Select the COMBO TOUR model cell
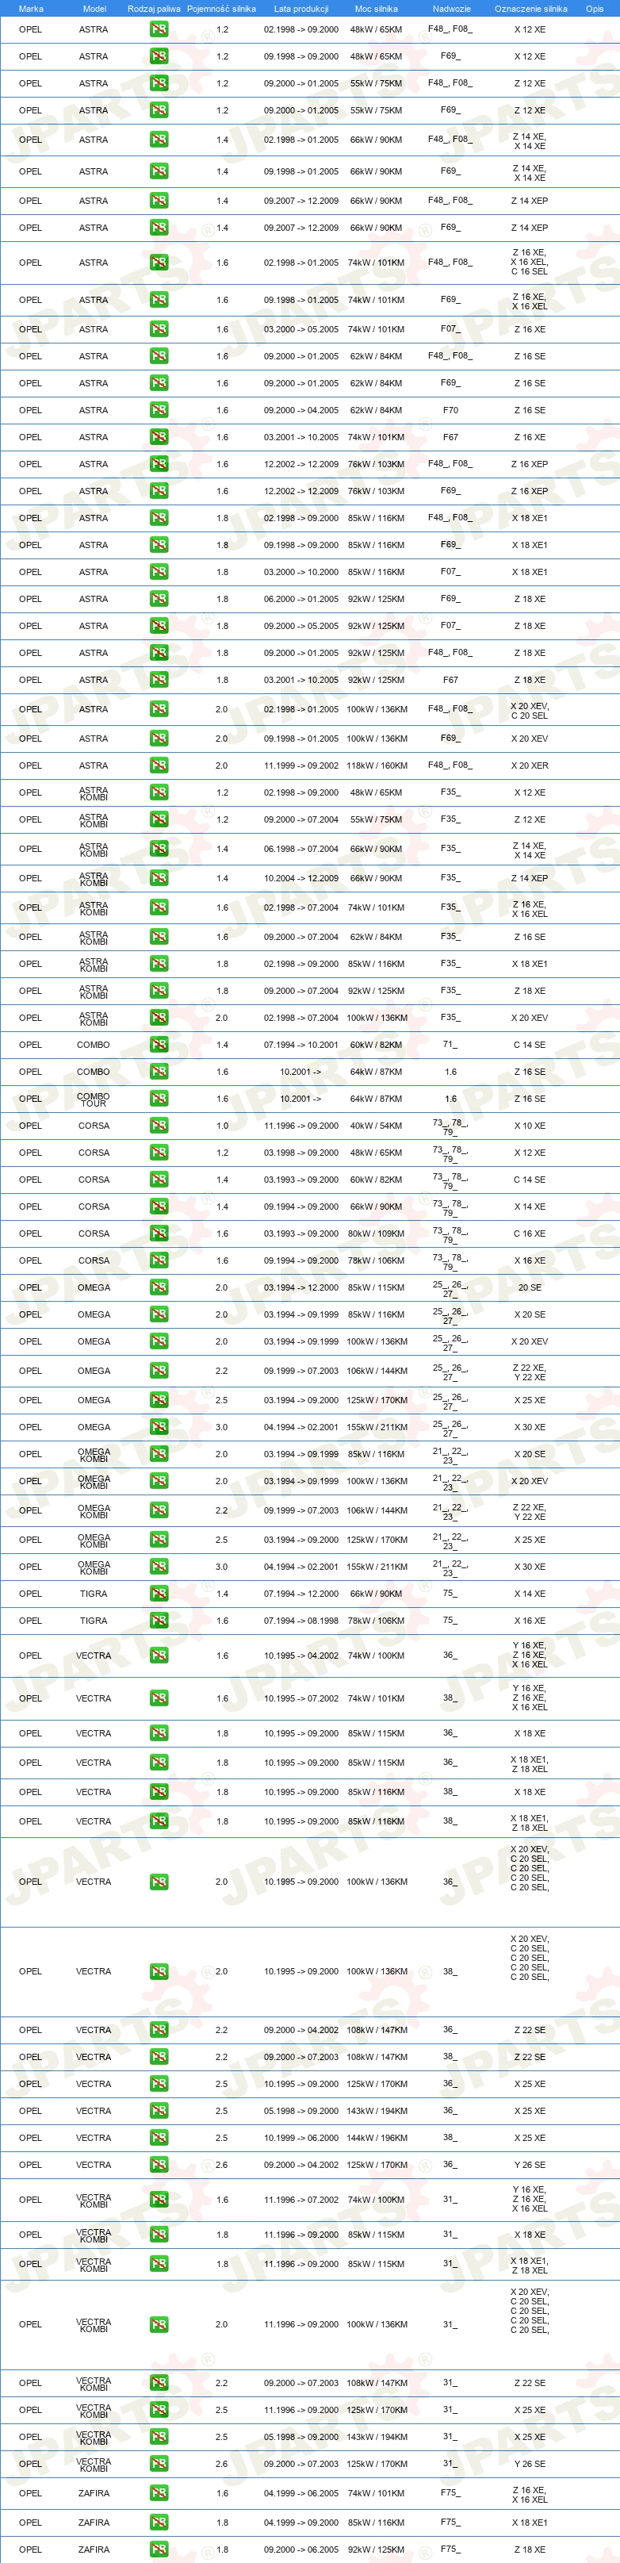The height and width of the screenshot is (2563, 620). pyautogui.click(x=94, y=1099)
